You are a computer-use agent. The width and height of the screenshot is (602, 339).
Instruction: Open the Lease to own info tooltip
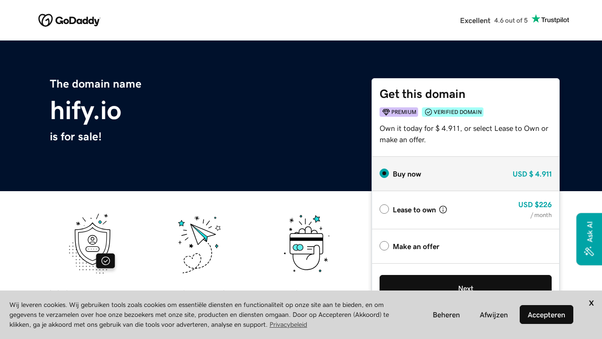pyautogui.click(x=443, y=210)
